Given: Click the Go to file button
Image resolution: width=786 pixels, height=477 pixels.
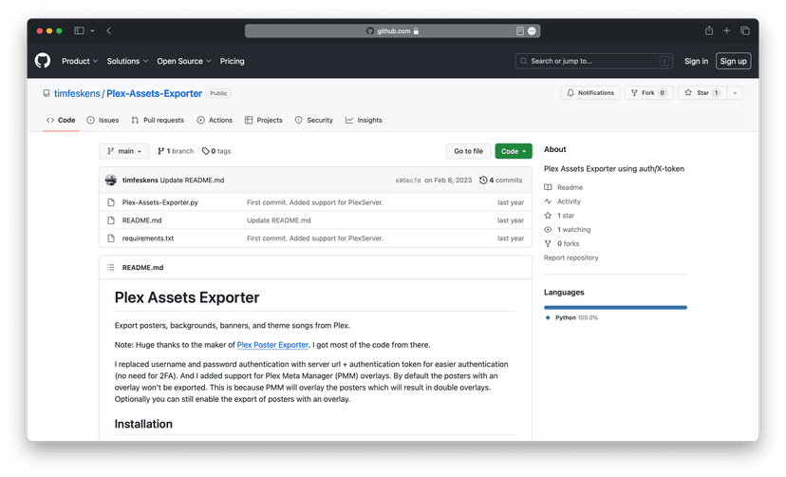Looking at the screenshot, I should pos(468,151).
